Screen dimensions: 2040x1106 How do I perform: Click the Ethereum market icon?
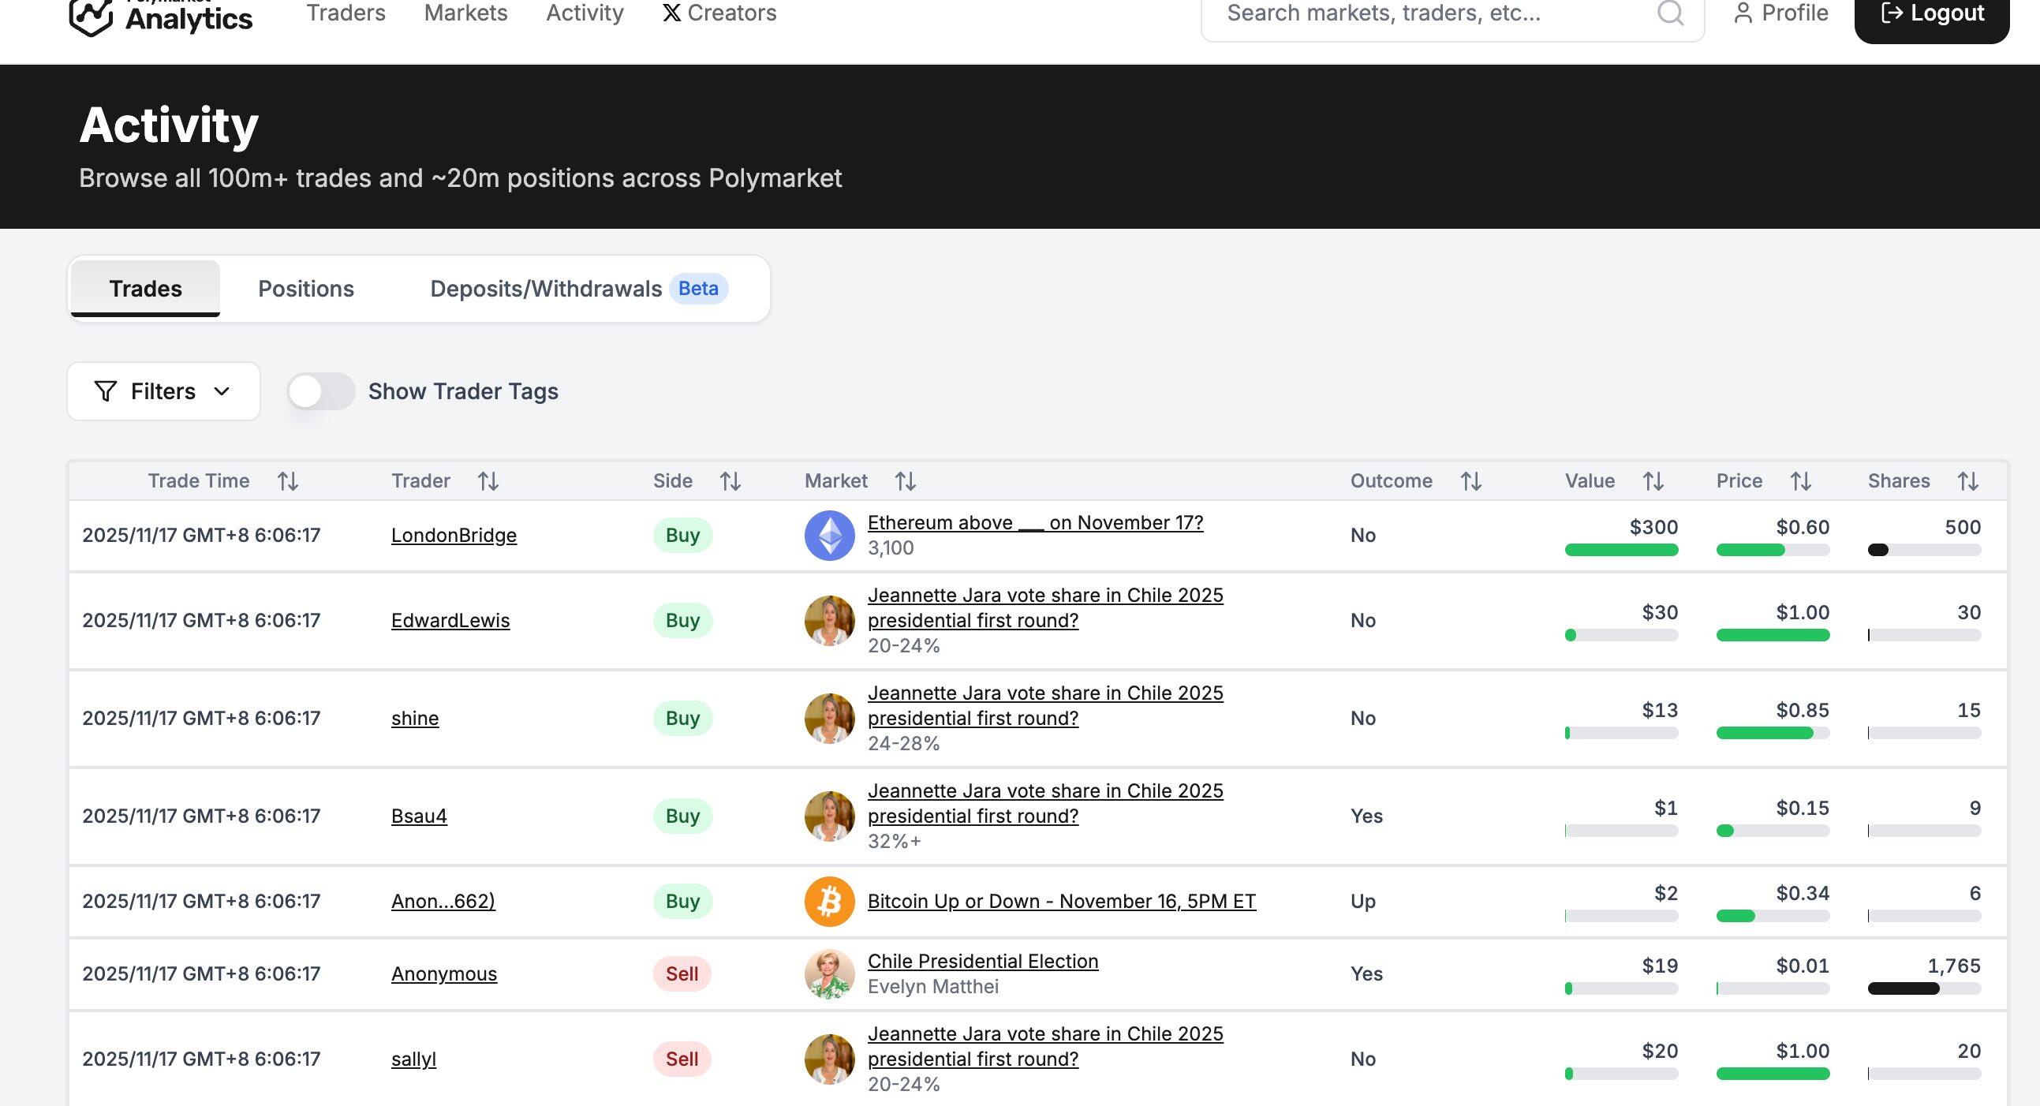point(828,534)
